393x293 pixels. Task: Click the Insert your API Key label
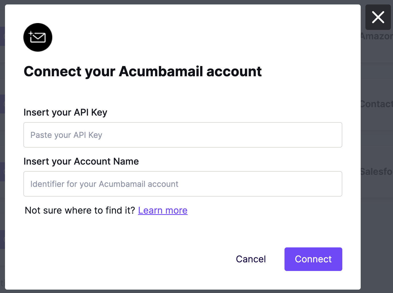(x=65, y=112)
